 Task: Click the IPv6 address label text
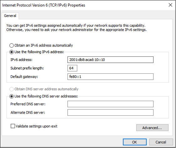[x=21, y=60]
